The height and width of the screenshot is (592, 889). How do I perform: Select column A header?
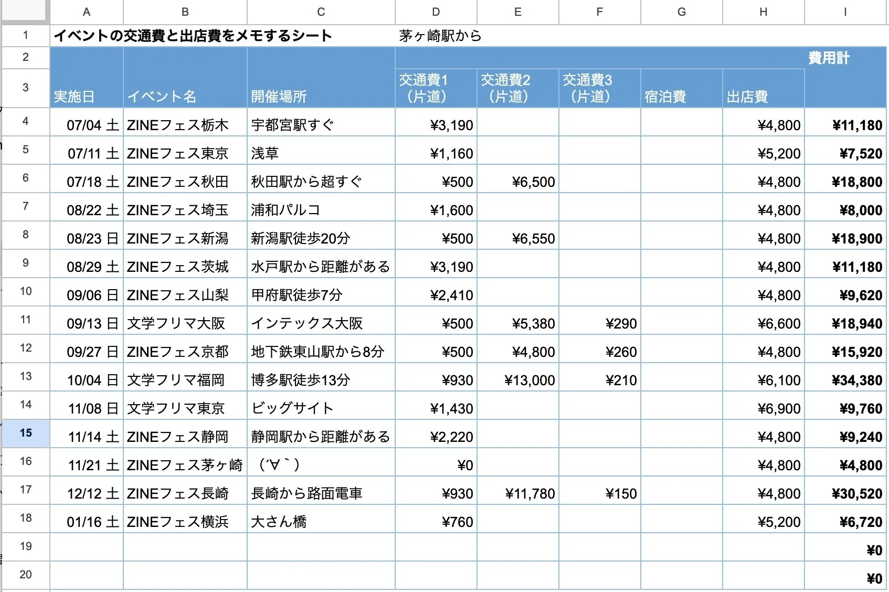87,12
